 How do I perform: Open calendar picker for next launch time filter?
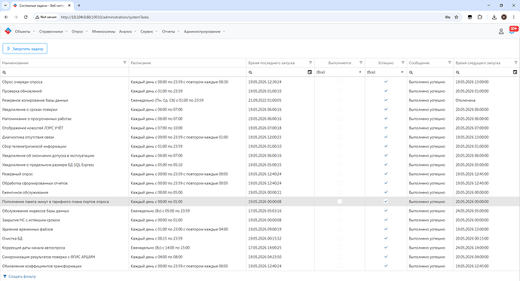tap(515, 72)
